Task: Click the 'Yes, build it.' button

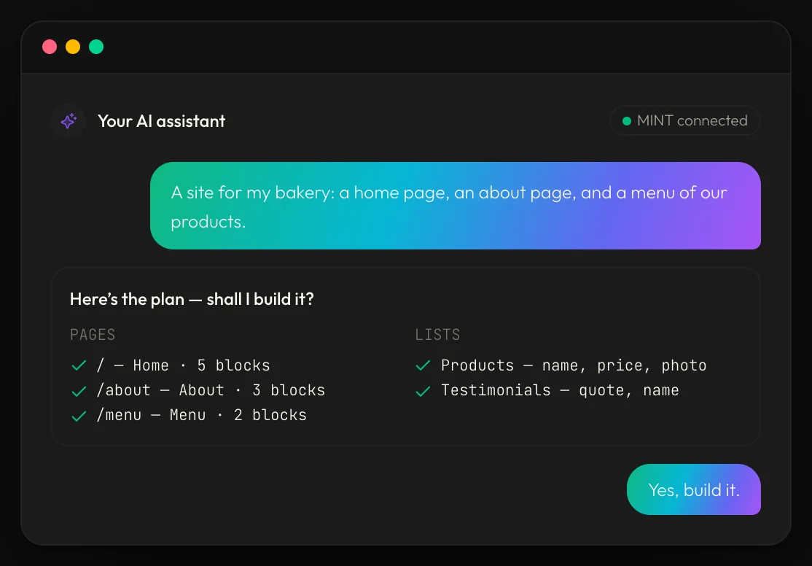Action: [x=693, y=489]
